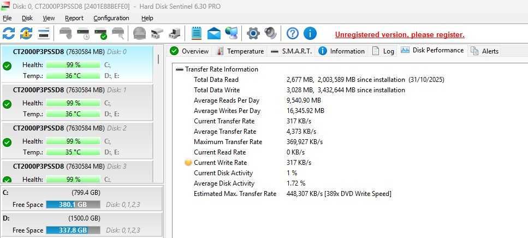
Task: Click the green check status icon for Disk 1
Action: [x=7, y=104]
